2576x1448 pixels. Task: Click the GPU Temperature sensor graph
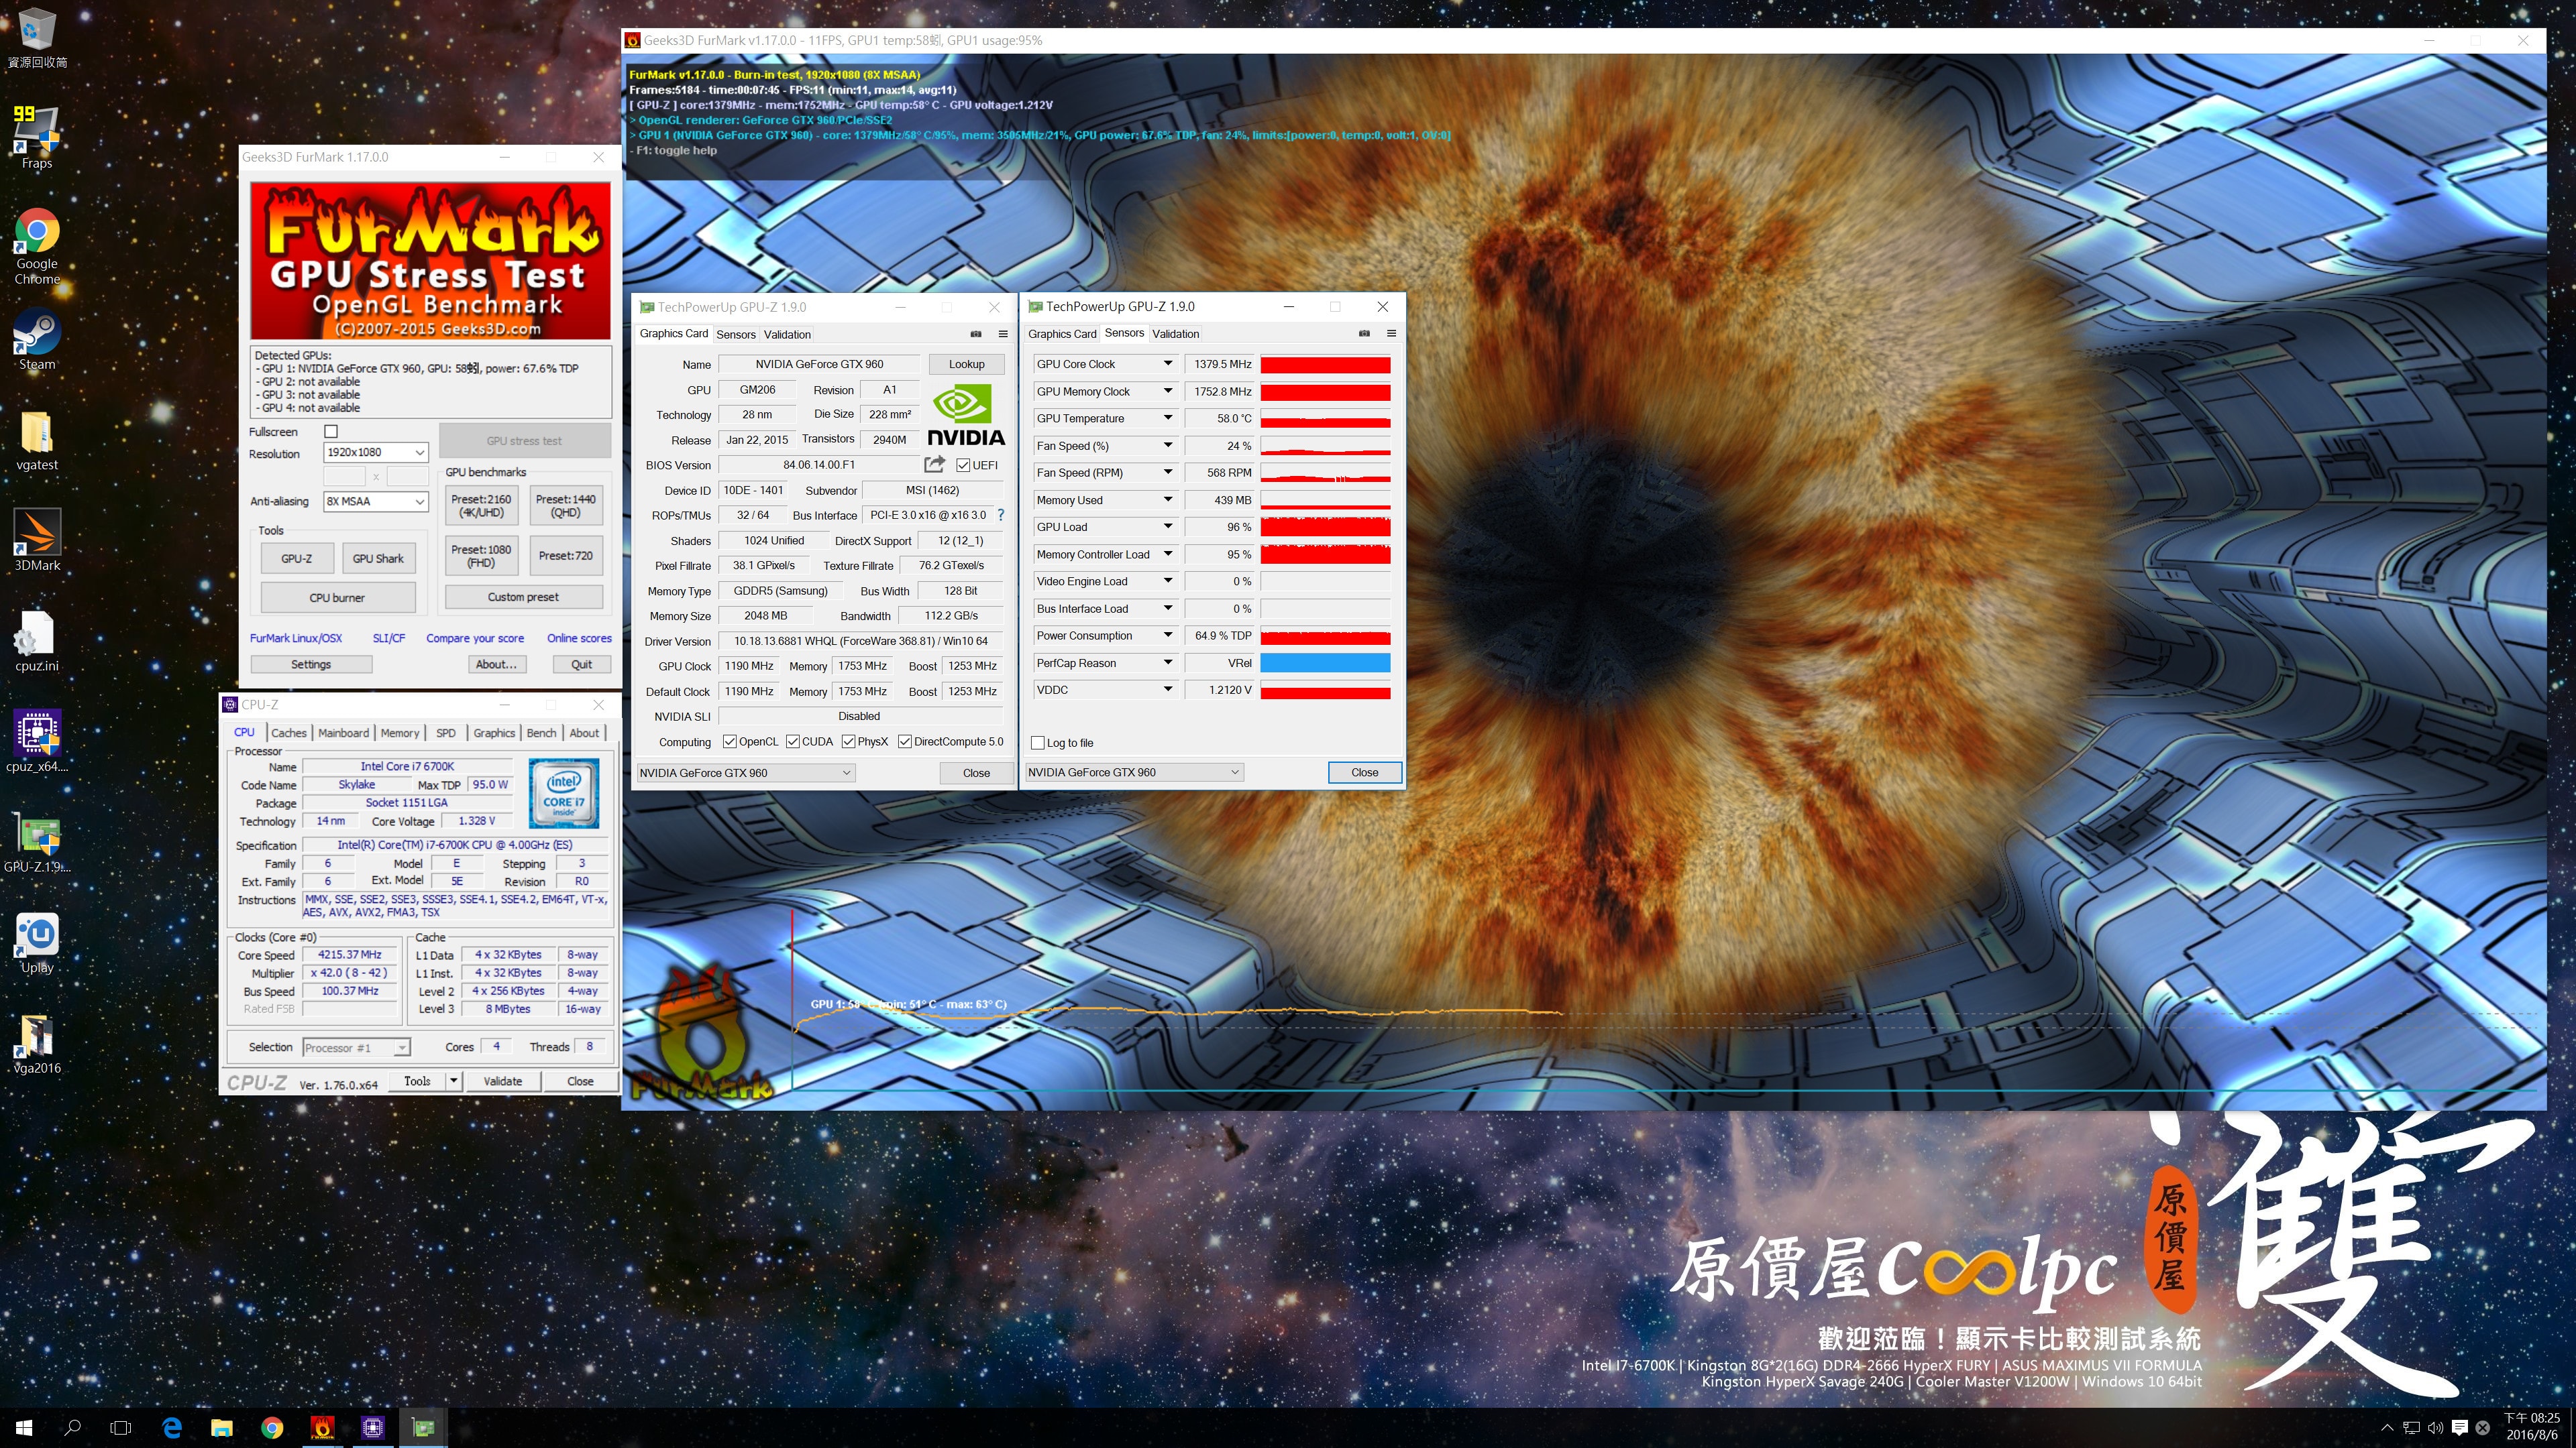[x=1325, y=419]
